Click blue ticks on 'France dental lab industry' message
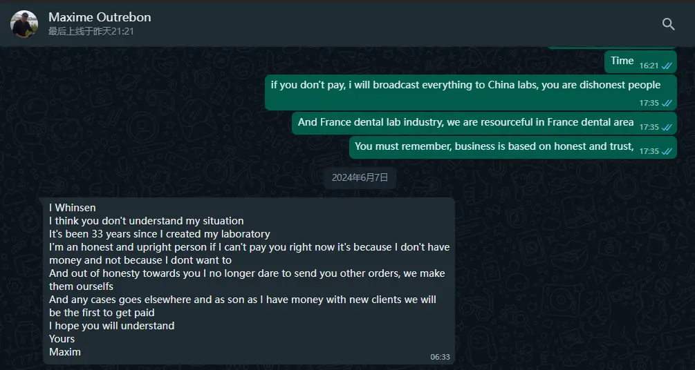This screenshot has width=695, height=370. tap(667, 127)
